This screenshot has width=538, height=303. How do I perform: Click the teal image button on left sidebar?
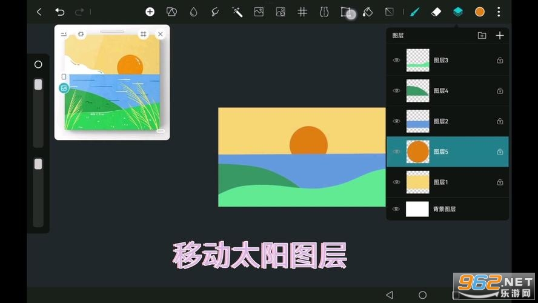click(x=64, y=88)
